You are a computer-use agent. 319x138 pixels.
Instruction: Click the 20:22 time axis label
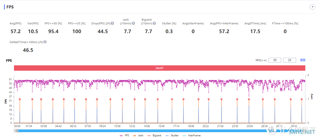(x=206, y=126)
